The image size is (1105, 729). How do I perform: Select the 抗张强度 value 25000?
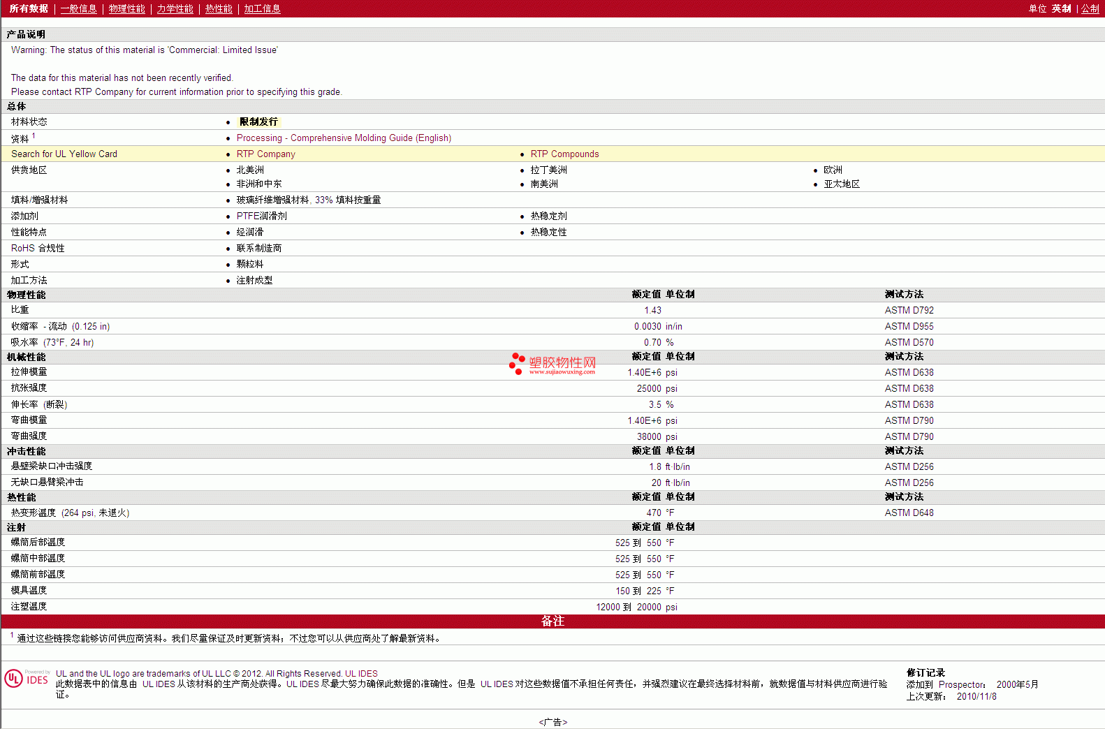coord(649,388)
